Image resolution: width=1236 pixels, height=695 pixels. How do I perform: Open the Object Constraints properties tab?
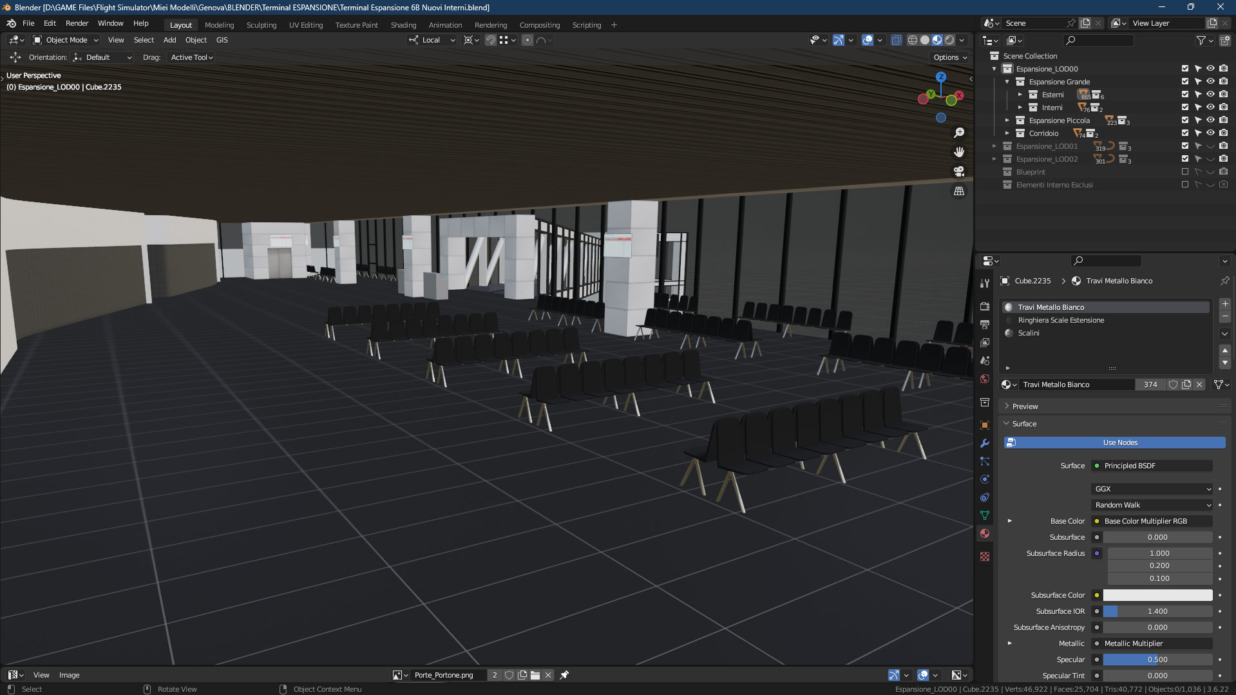pos(985,497)
